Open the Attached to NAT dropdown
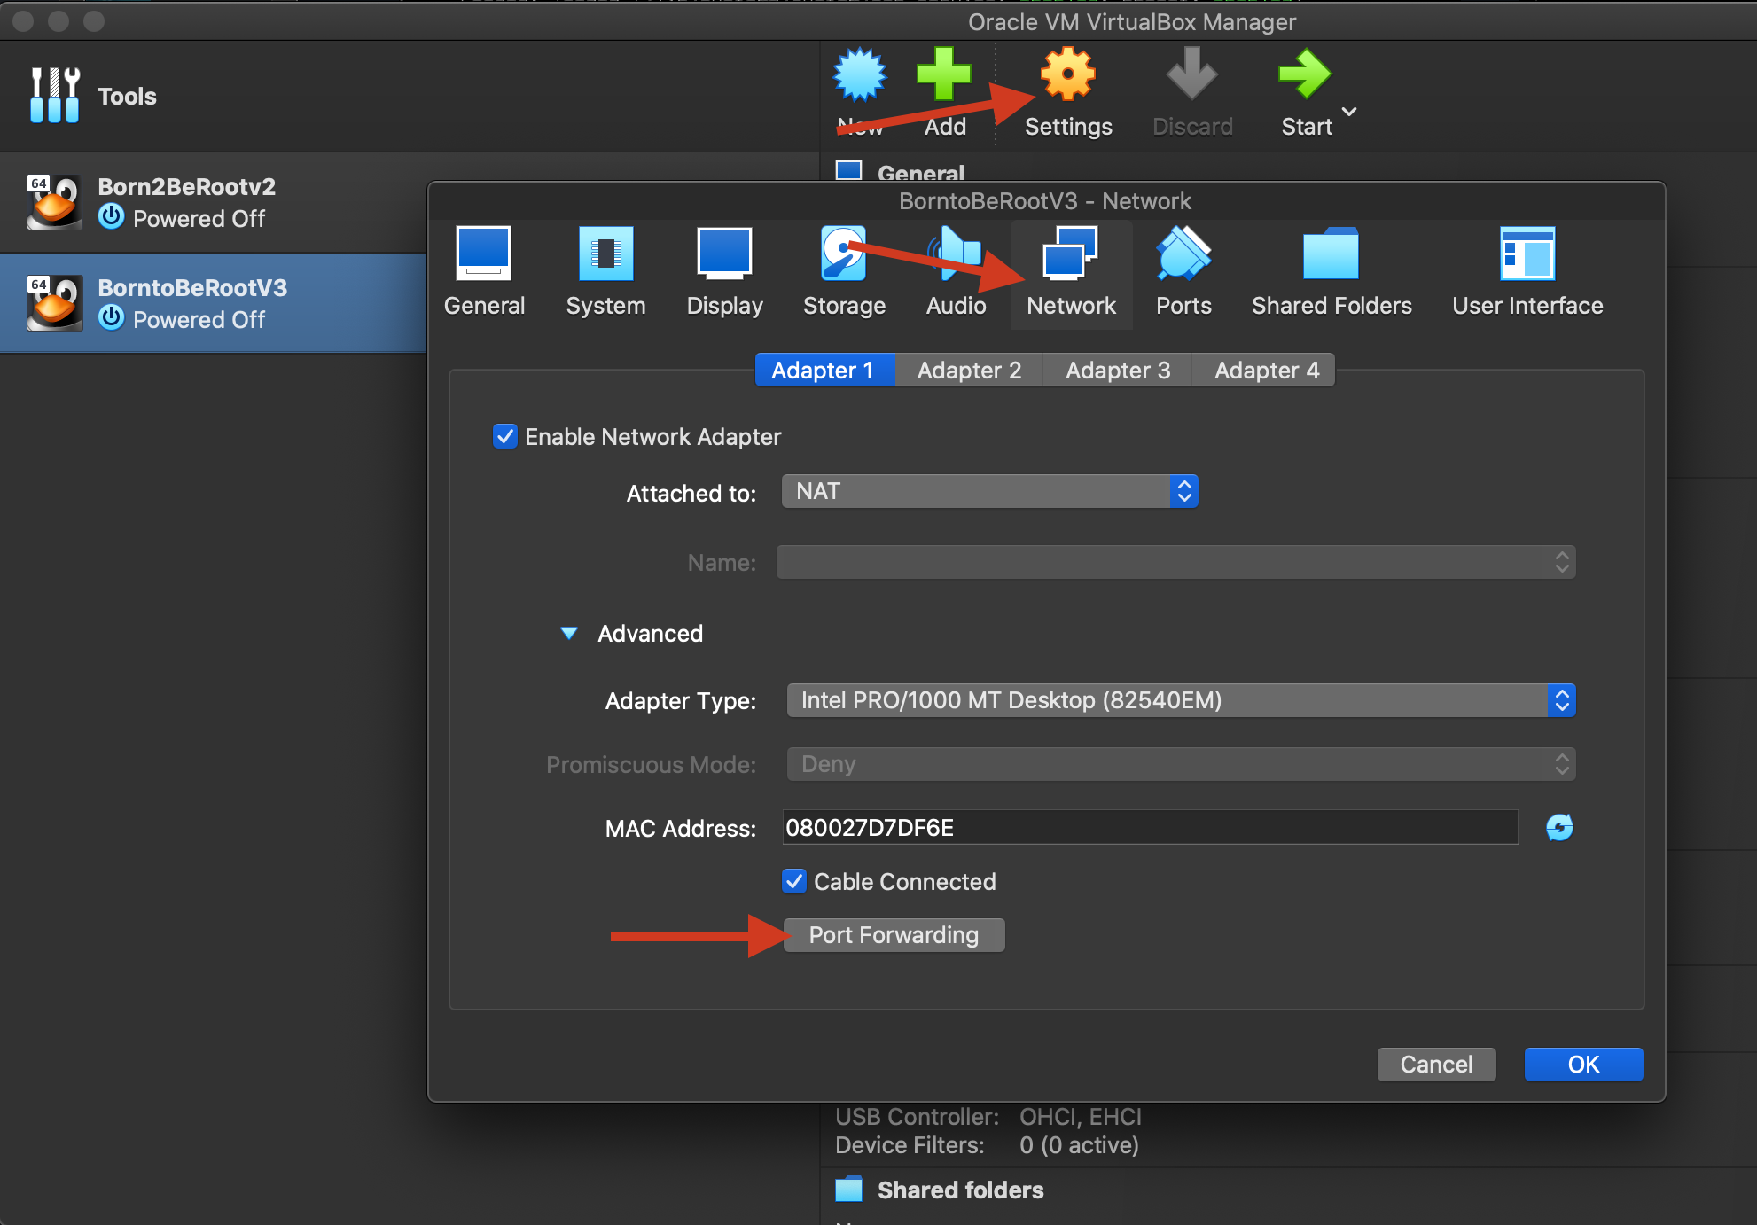Screen dimensions: 1757x1225 click(989, 491)
